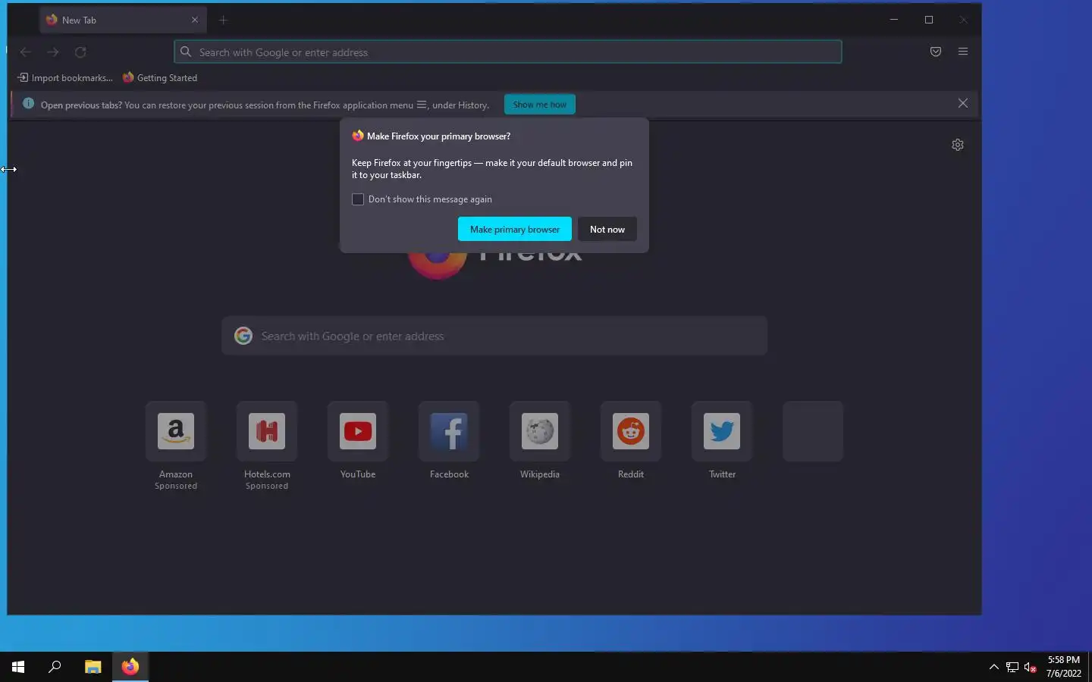Open new tab page settings gear
This screenshot has width=1092, height=682.
pos(958,145)
